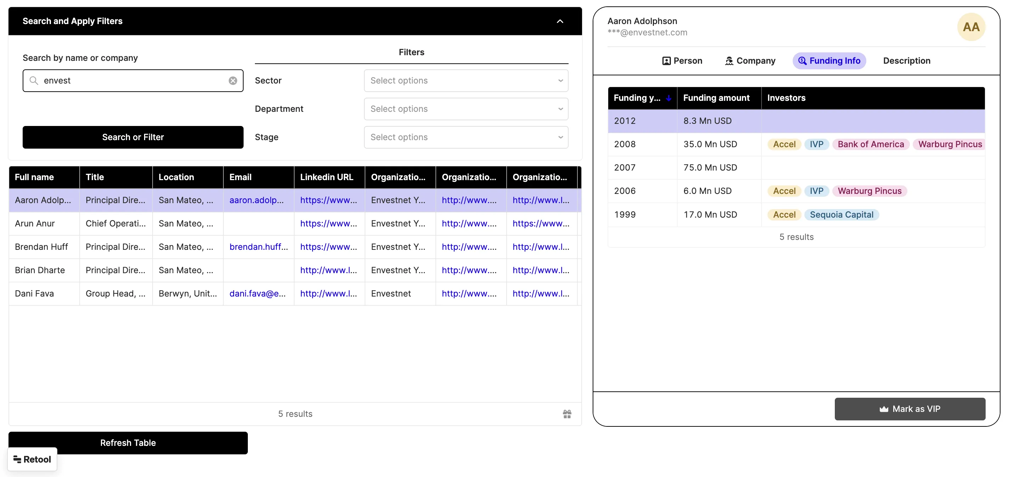Select Dani Fava in the table
Viewport: 1009px width, 477px height.
pos(34,293)
